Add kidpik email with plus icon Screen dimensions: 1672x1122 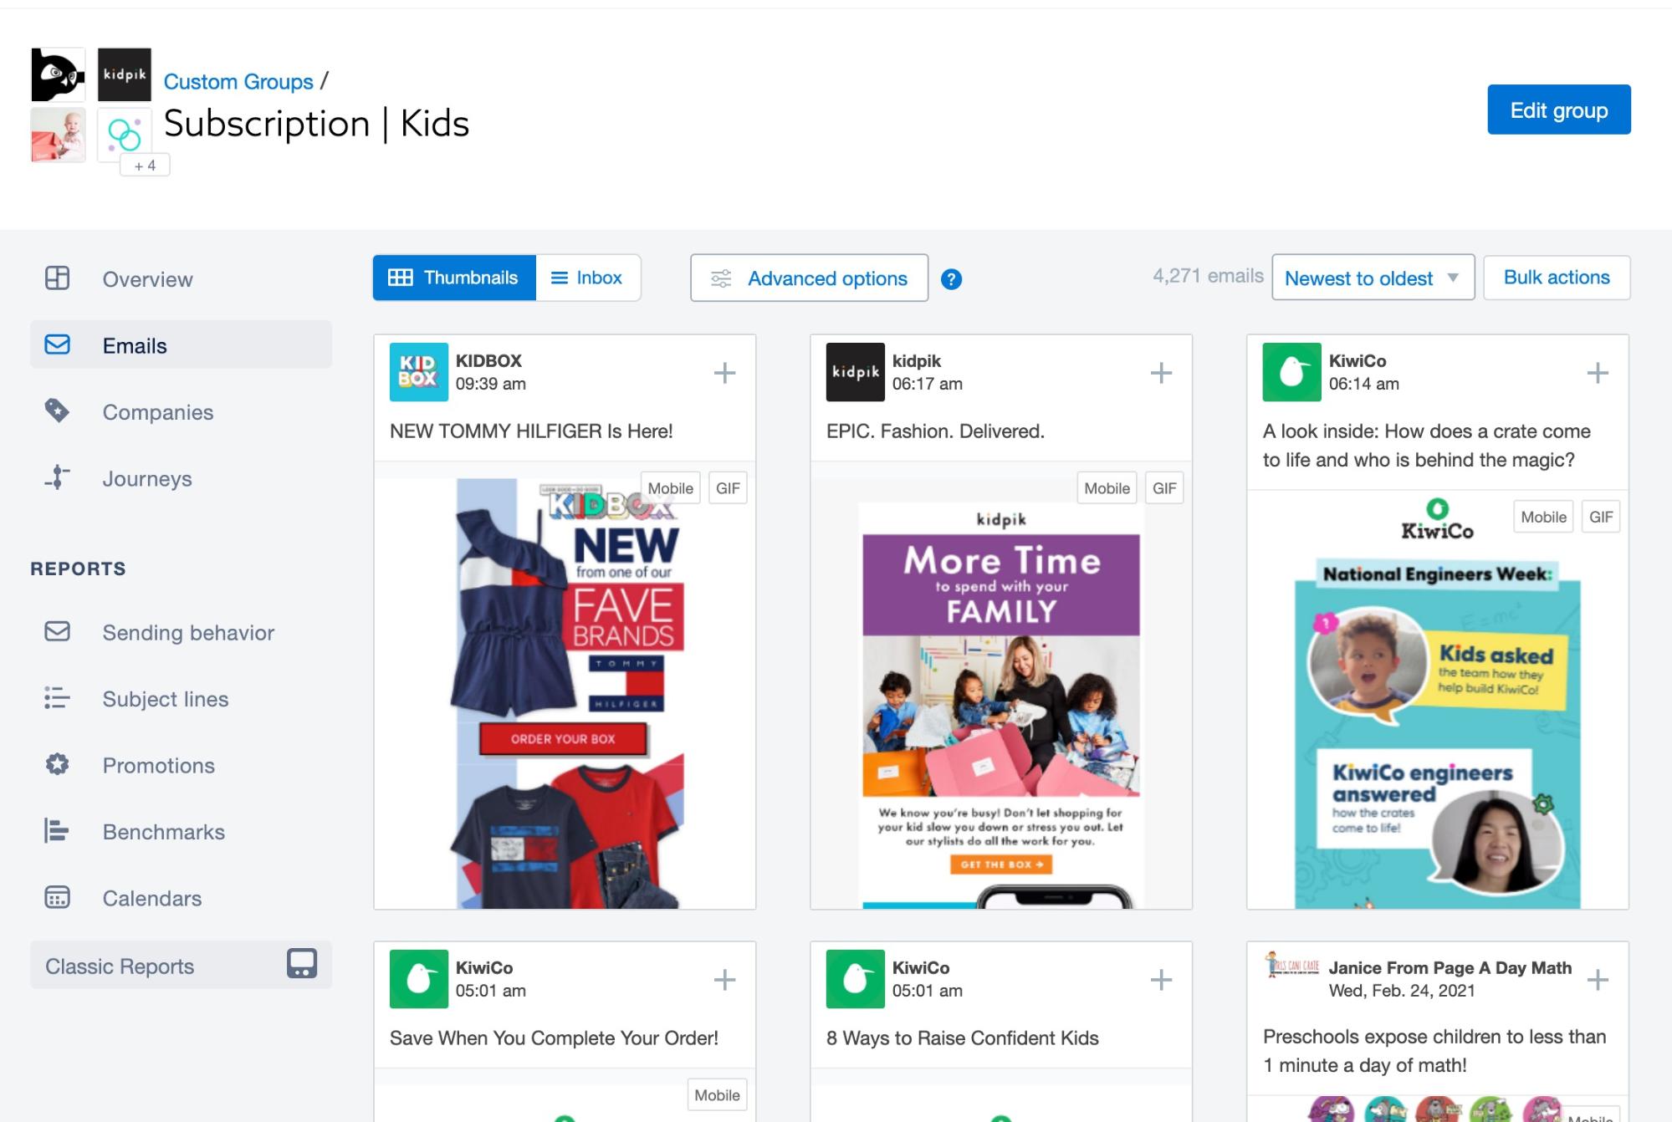1161,373
